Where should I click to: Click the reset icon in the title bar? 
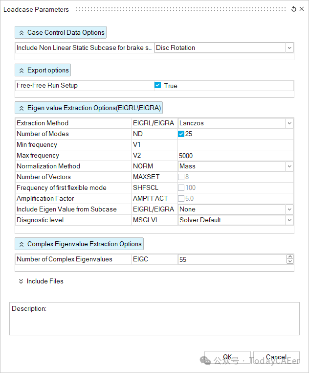click(293, 9)
